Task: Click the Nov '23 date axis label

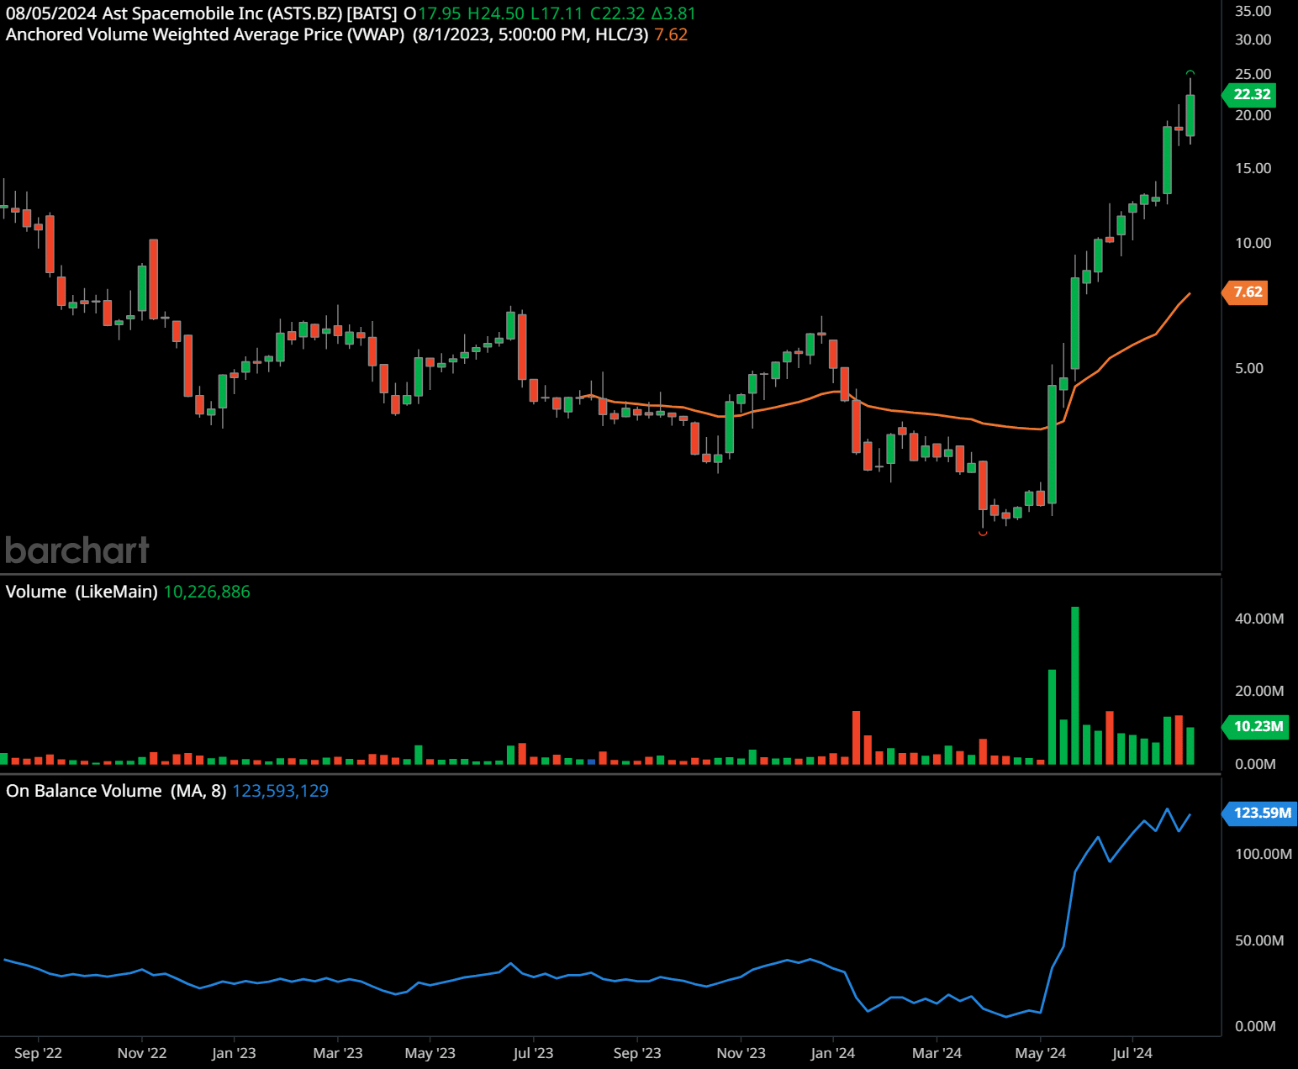Action: (x=741, y=1053)
